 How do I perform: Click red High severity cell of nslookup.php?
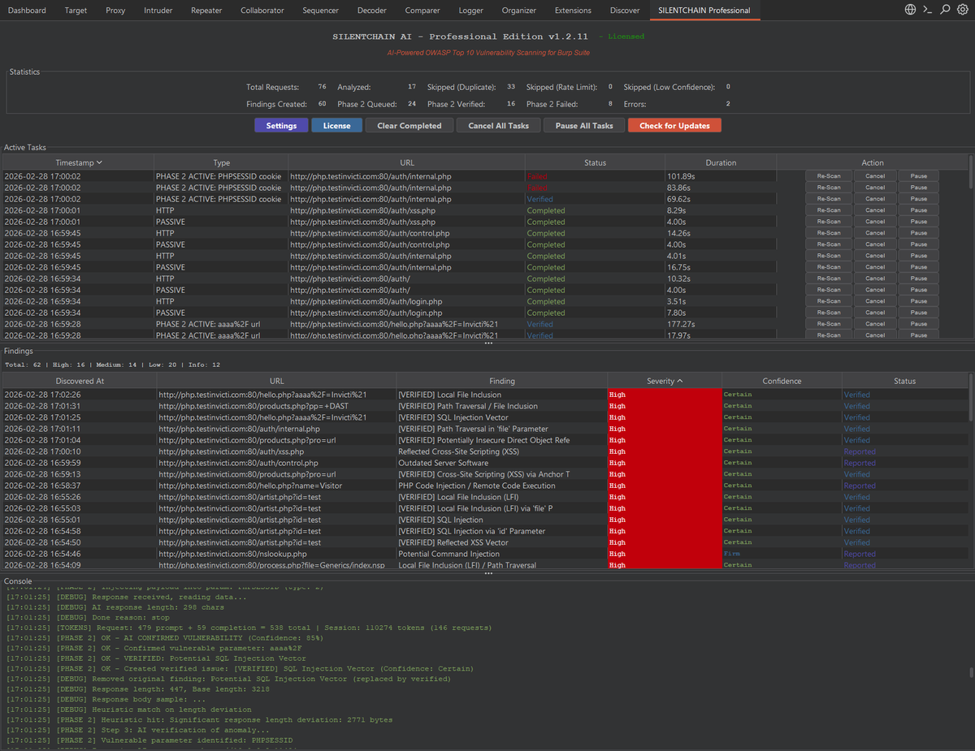(x=665, y=554)
